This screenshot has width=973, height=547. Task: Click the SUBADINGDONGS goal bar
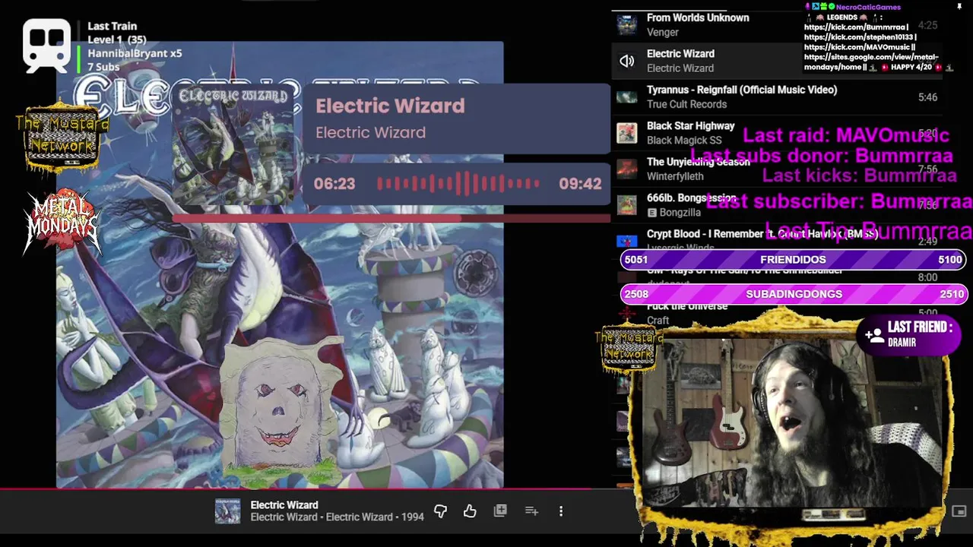click(793, 294)
